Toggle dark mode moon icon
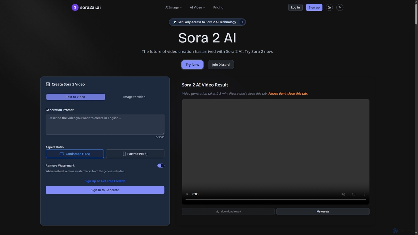 click(330, 7)
